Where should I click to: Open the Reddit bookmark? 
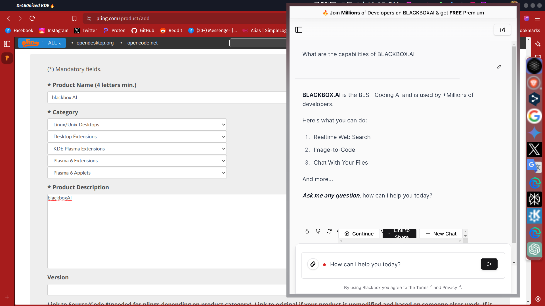coord(171,30)
